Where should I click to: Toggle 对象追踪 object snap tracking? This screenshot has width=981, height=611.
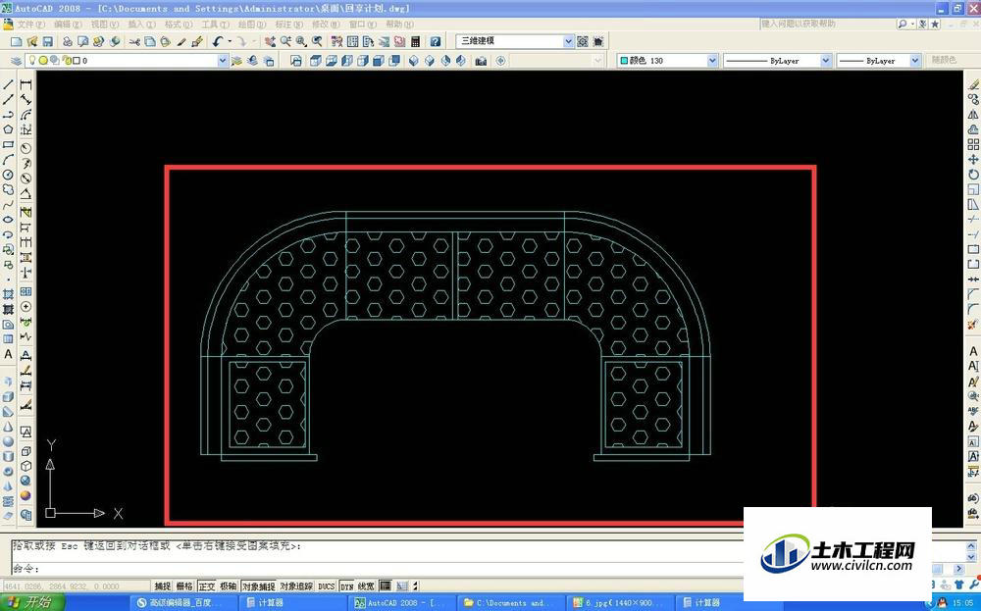296,586
